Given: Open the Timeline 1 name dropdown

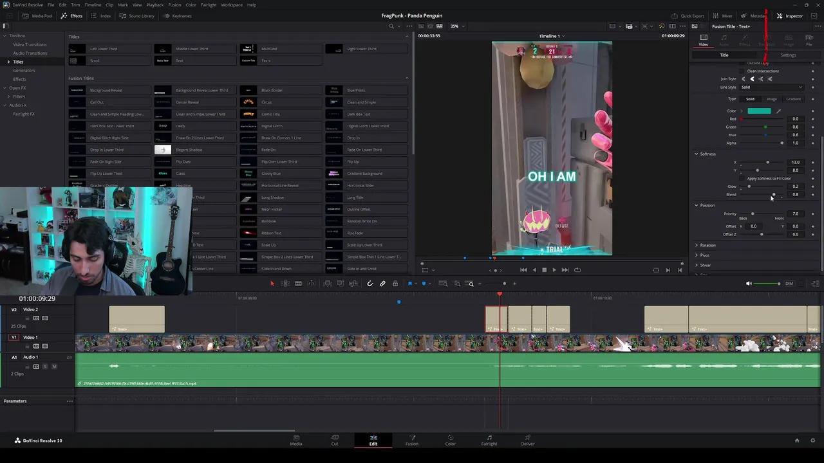Looking at the screenshot, I should pos(552,36).
